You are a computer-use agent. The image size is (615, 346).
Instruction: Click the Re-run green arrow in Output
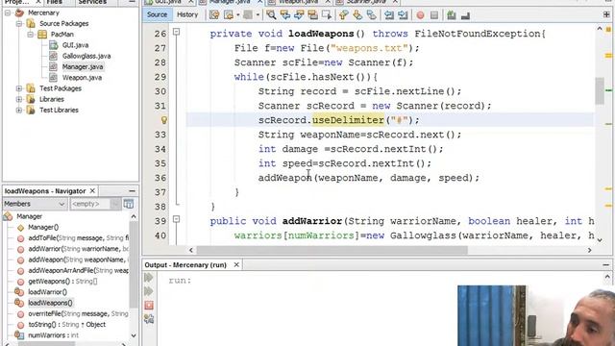click(149, 278)
